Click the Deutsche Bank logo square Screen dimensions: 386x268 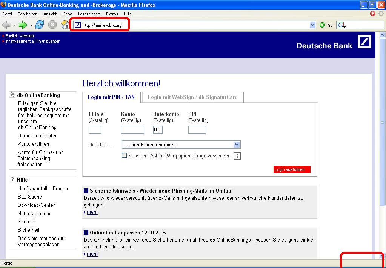(364, 42)
